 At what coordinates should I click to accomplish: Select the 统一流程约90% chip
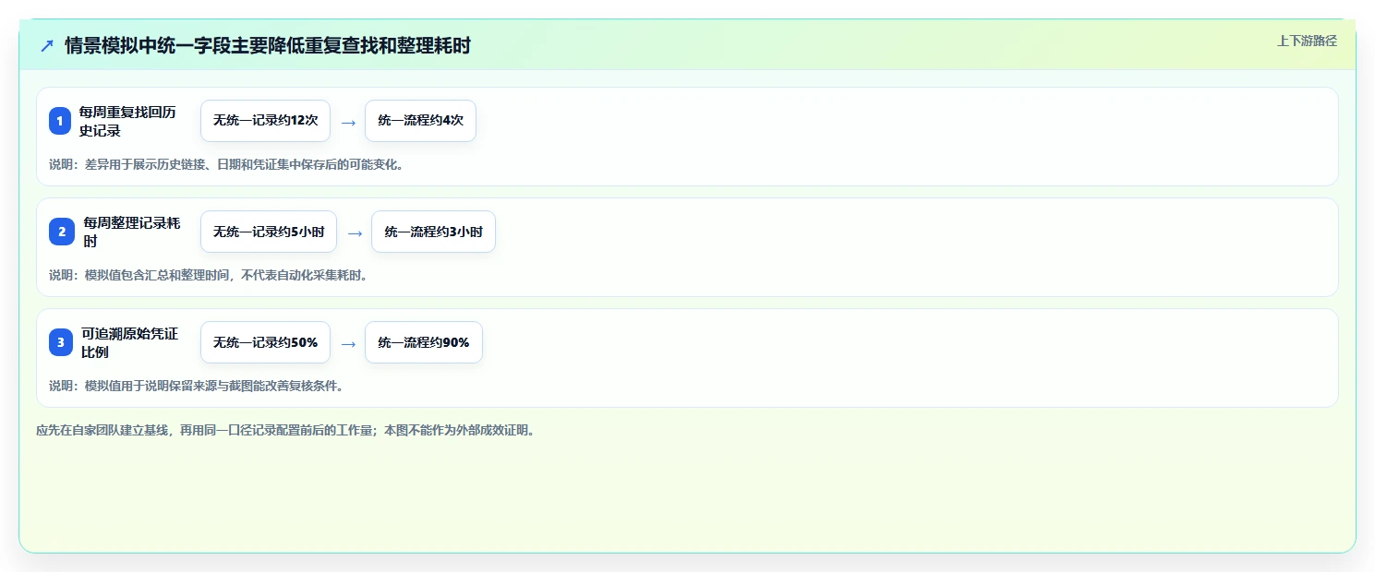click(423, 342)
